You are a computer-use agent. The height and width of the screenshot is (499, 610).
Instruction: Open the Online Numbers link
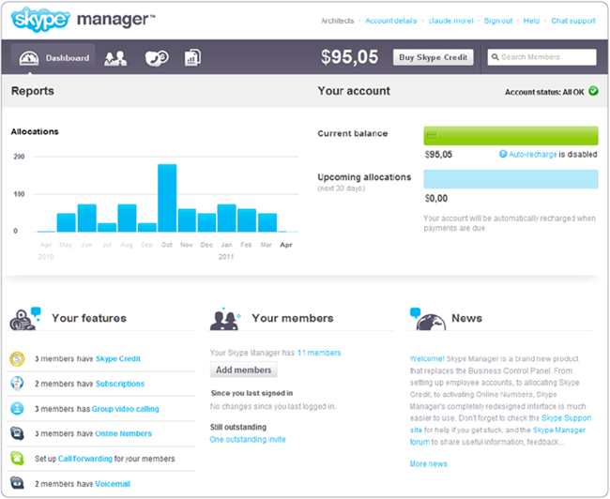coord(123,433)
